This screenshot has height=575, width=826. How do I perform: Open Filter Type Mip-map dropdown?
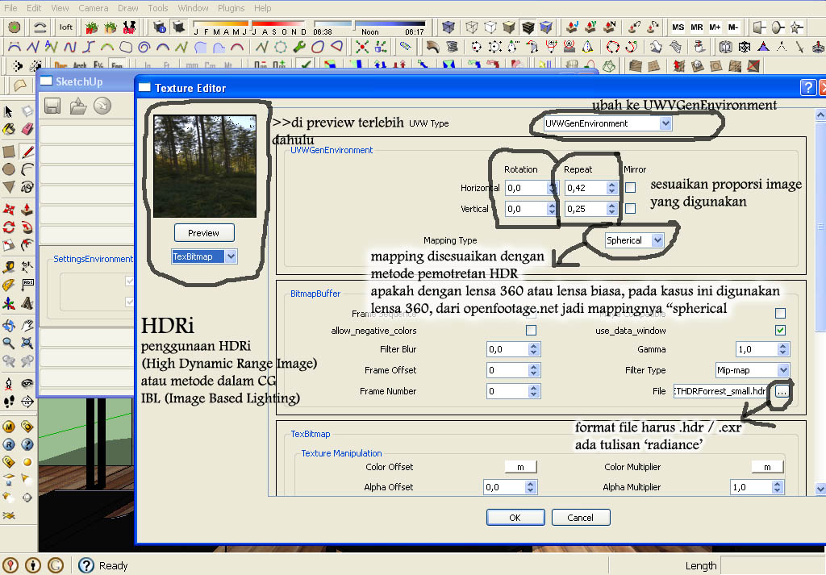(x=752, y=370)
